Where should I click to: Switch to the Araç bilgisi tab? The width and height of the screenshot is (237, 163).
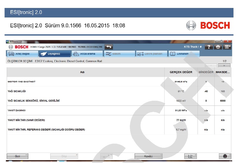pos(22,54)
